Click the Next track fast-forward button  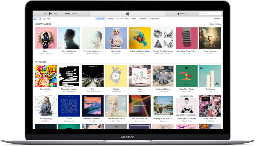pyautogui.click(x=56, y=13)
